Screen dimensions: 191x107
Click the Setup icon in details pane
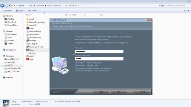(x=6, y=103)
